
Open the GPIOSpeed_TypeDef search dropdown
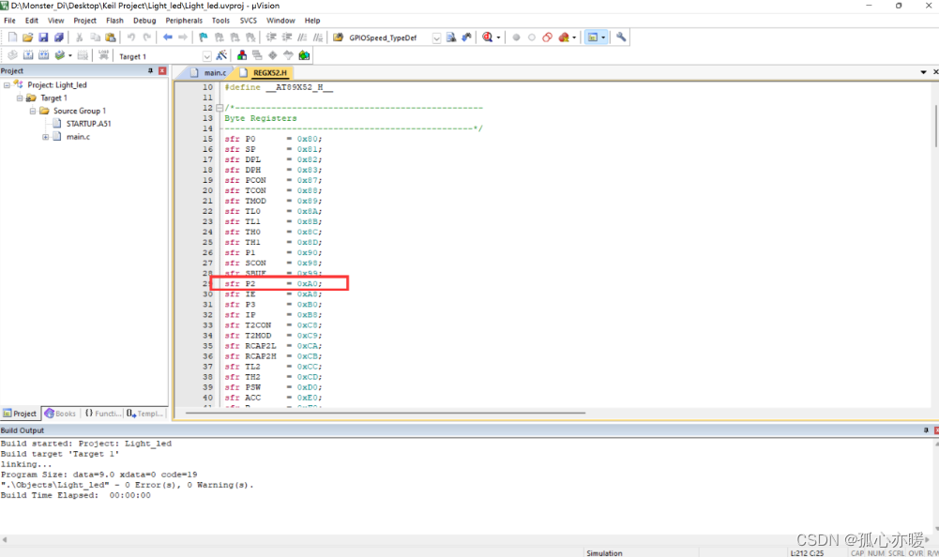point(436,38)
